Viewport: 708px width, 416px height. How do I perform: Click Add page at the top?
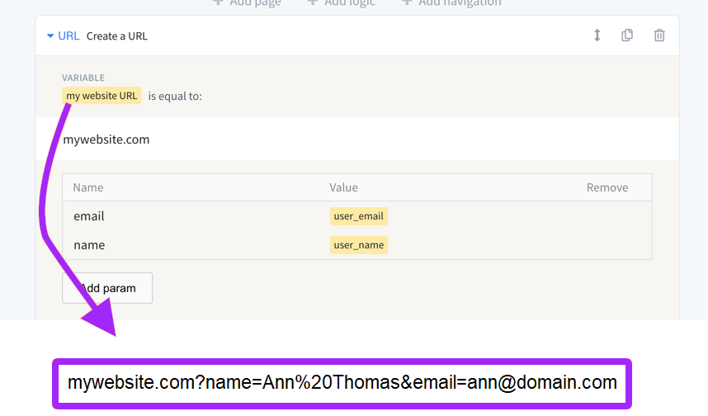pos(248,3)
